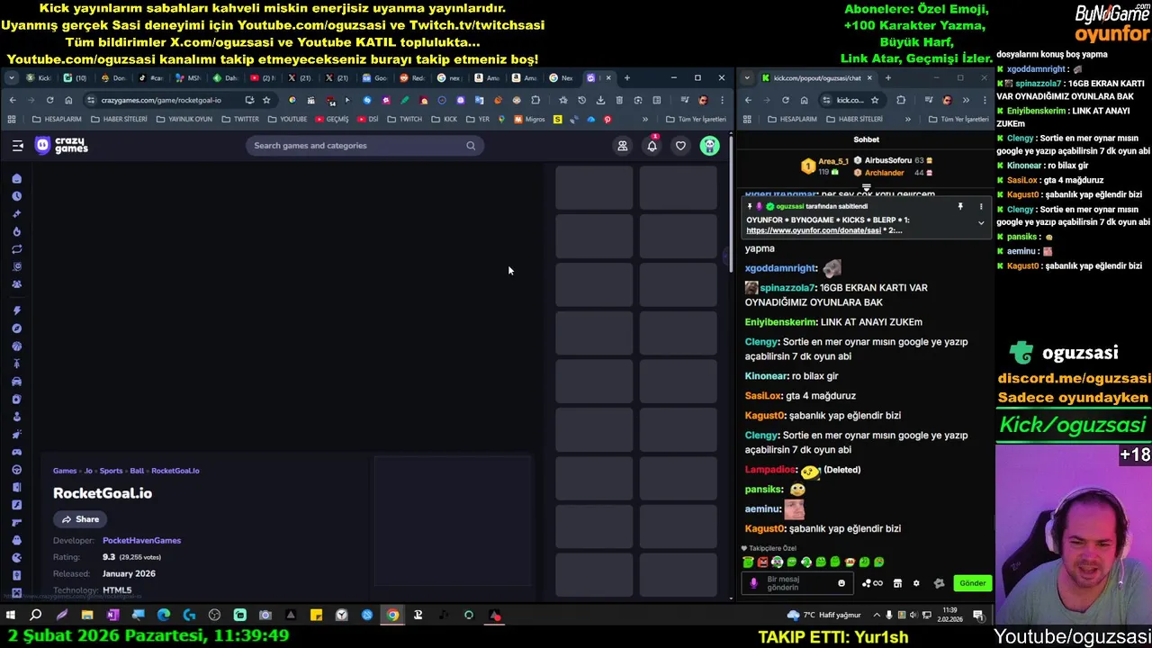This screenshot has height=648, width=1152.
Task: Show hidden system tray icons
Action: (877, 616)
